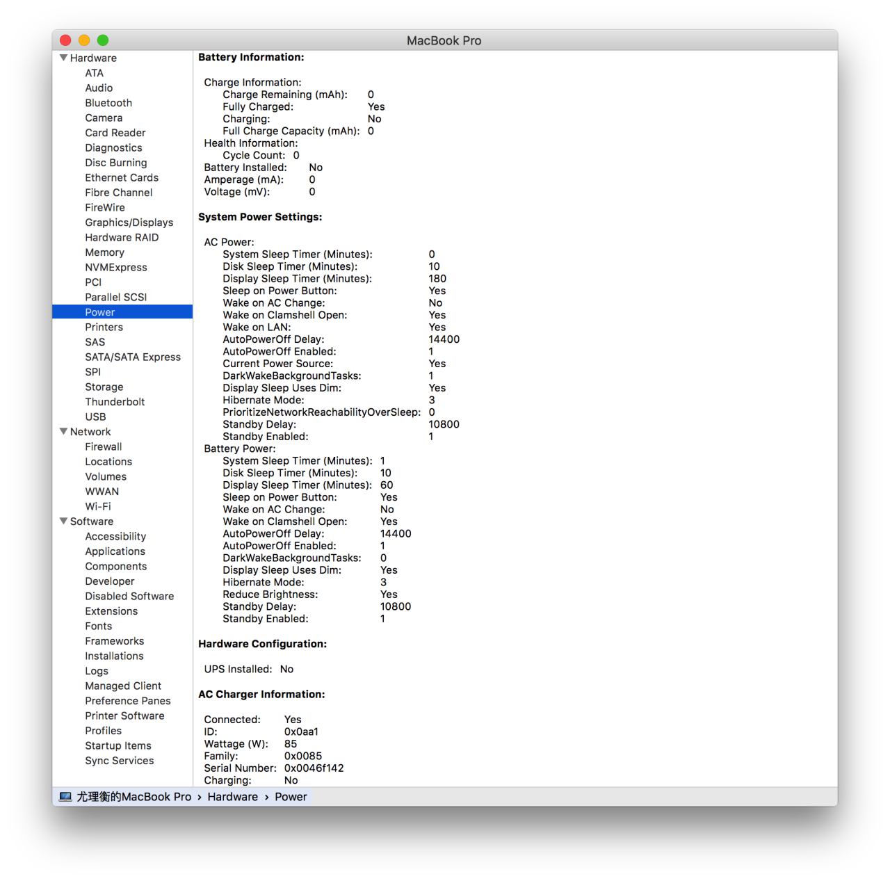Show Graphics/Displays information

[x=129, y=223]
